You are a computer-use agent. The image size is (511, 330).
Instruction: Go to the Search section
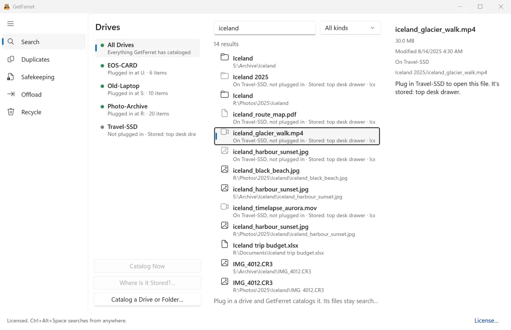click(x=44, y=42)
